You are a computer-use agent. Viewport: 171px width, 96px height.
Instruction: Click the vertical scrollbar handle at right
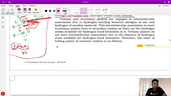[170, 40]
